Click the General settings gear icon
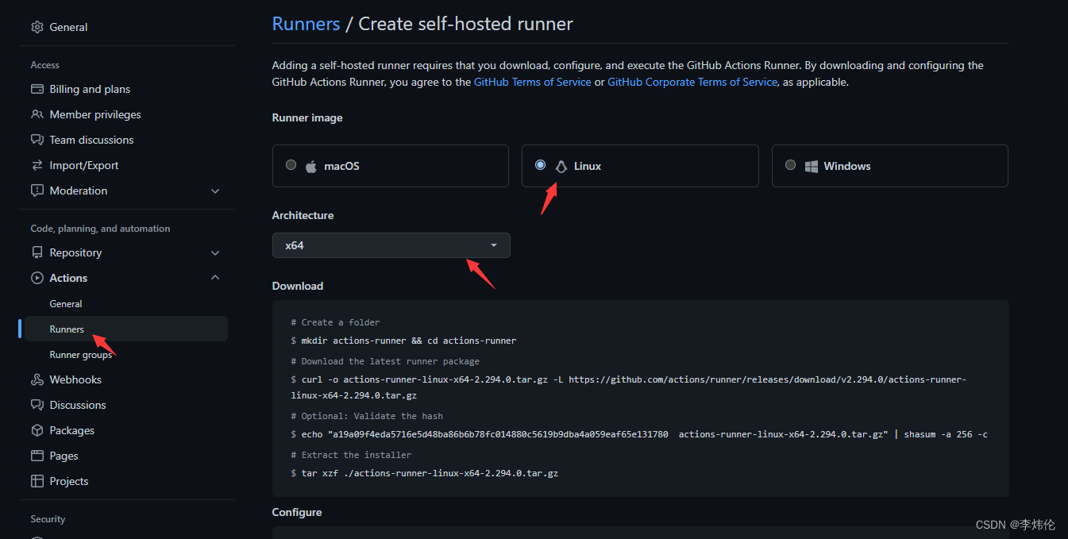 (x=37, y=27)
